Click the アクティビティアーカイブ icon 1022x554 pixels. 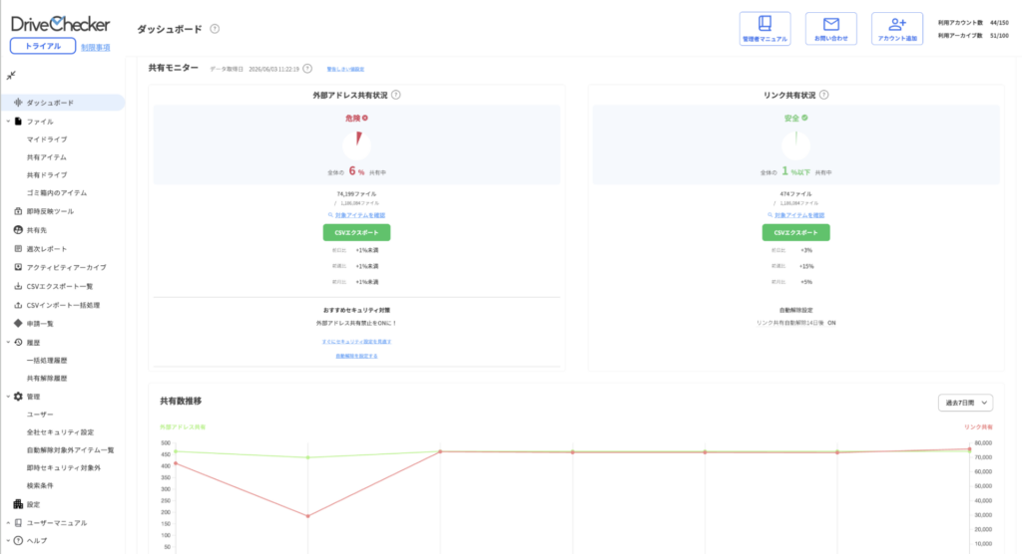click(18, 267)
